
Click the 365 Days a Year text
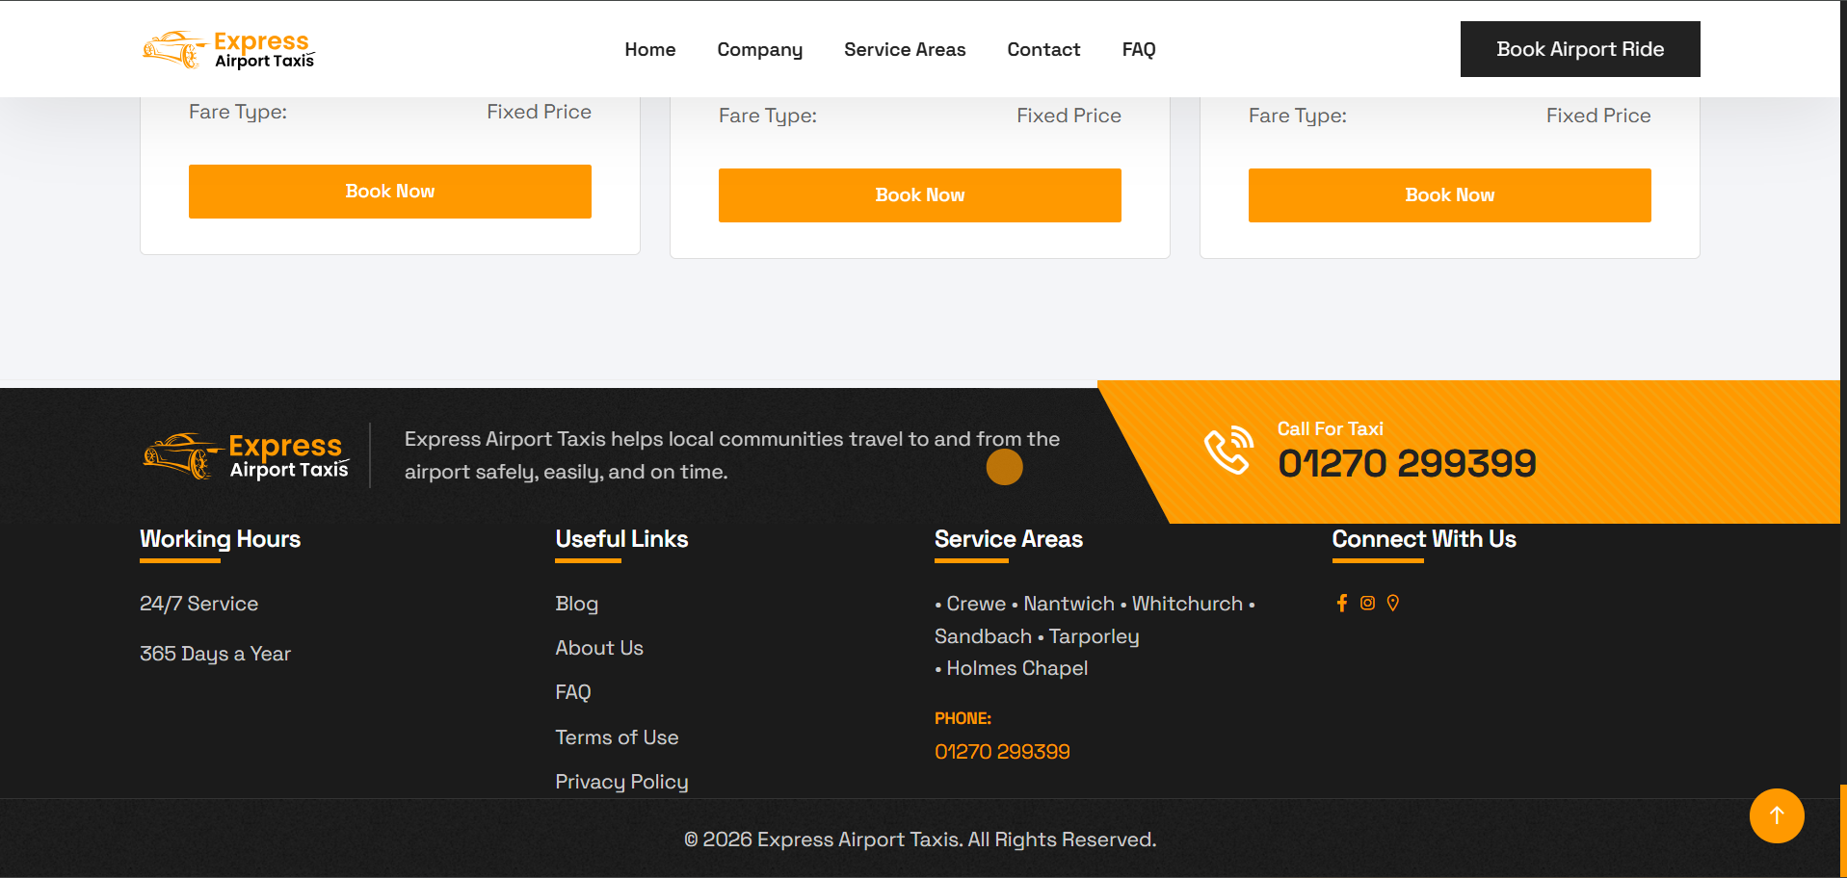[215, 654]
